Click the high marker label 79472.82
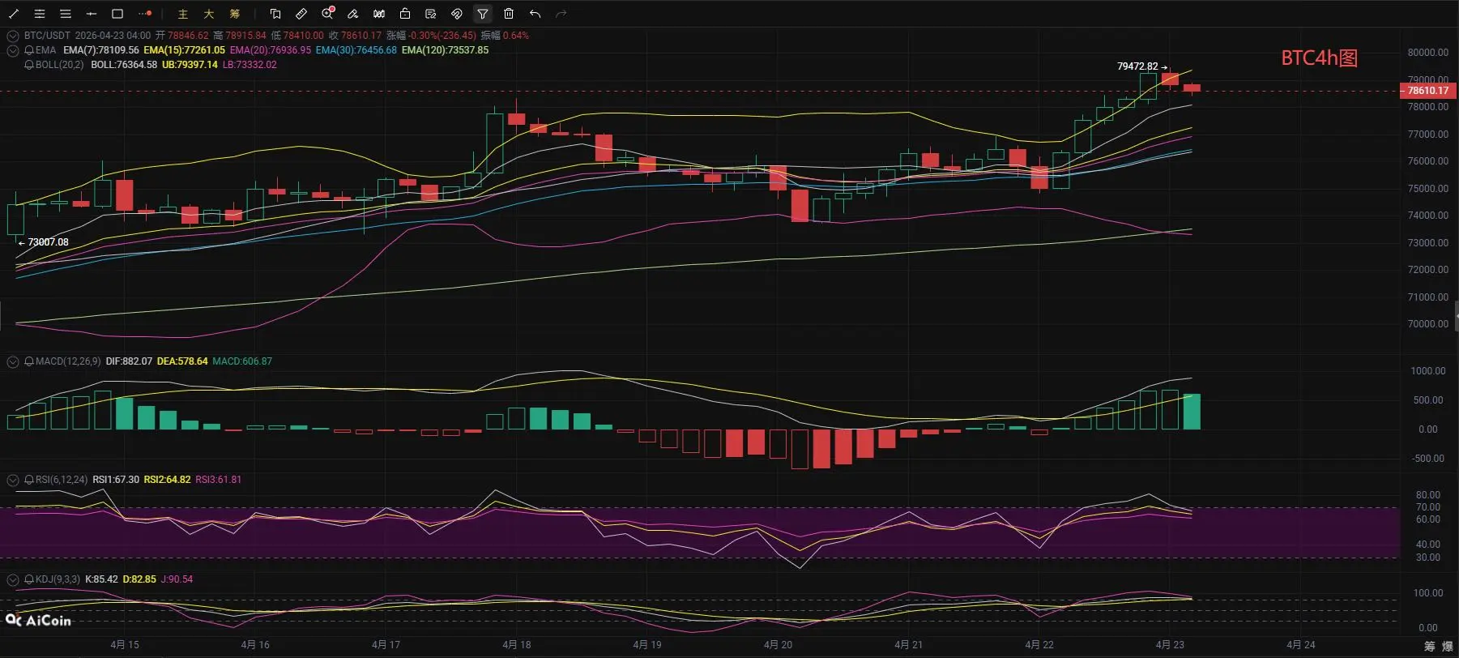 coord(1137,66)
